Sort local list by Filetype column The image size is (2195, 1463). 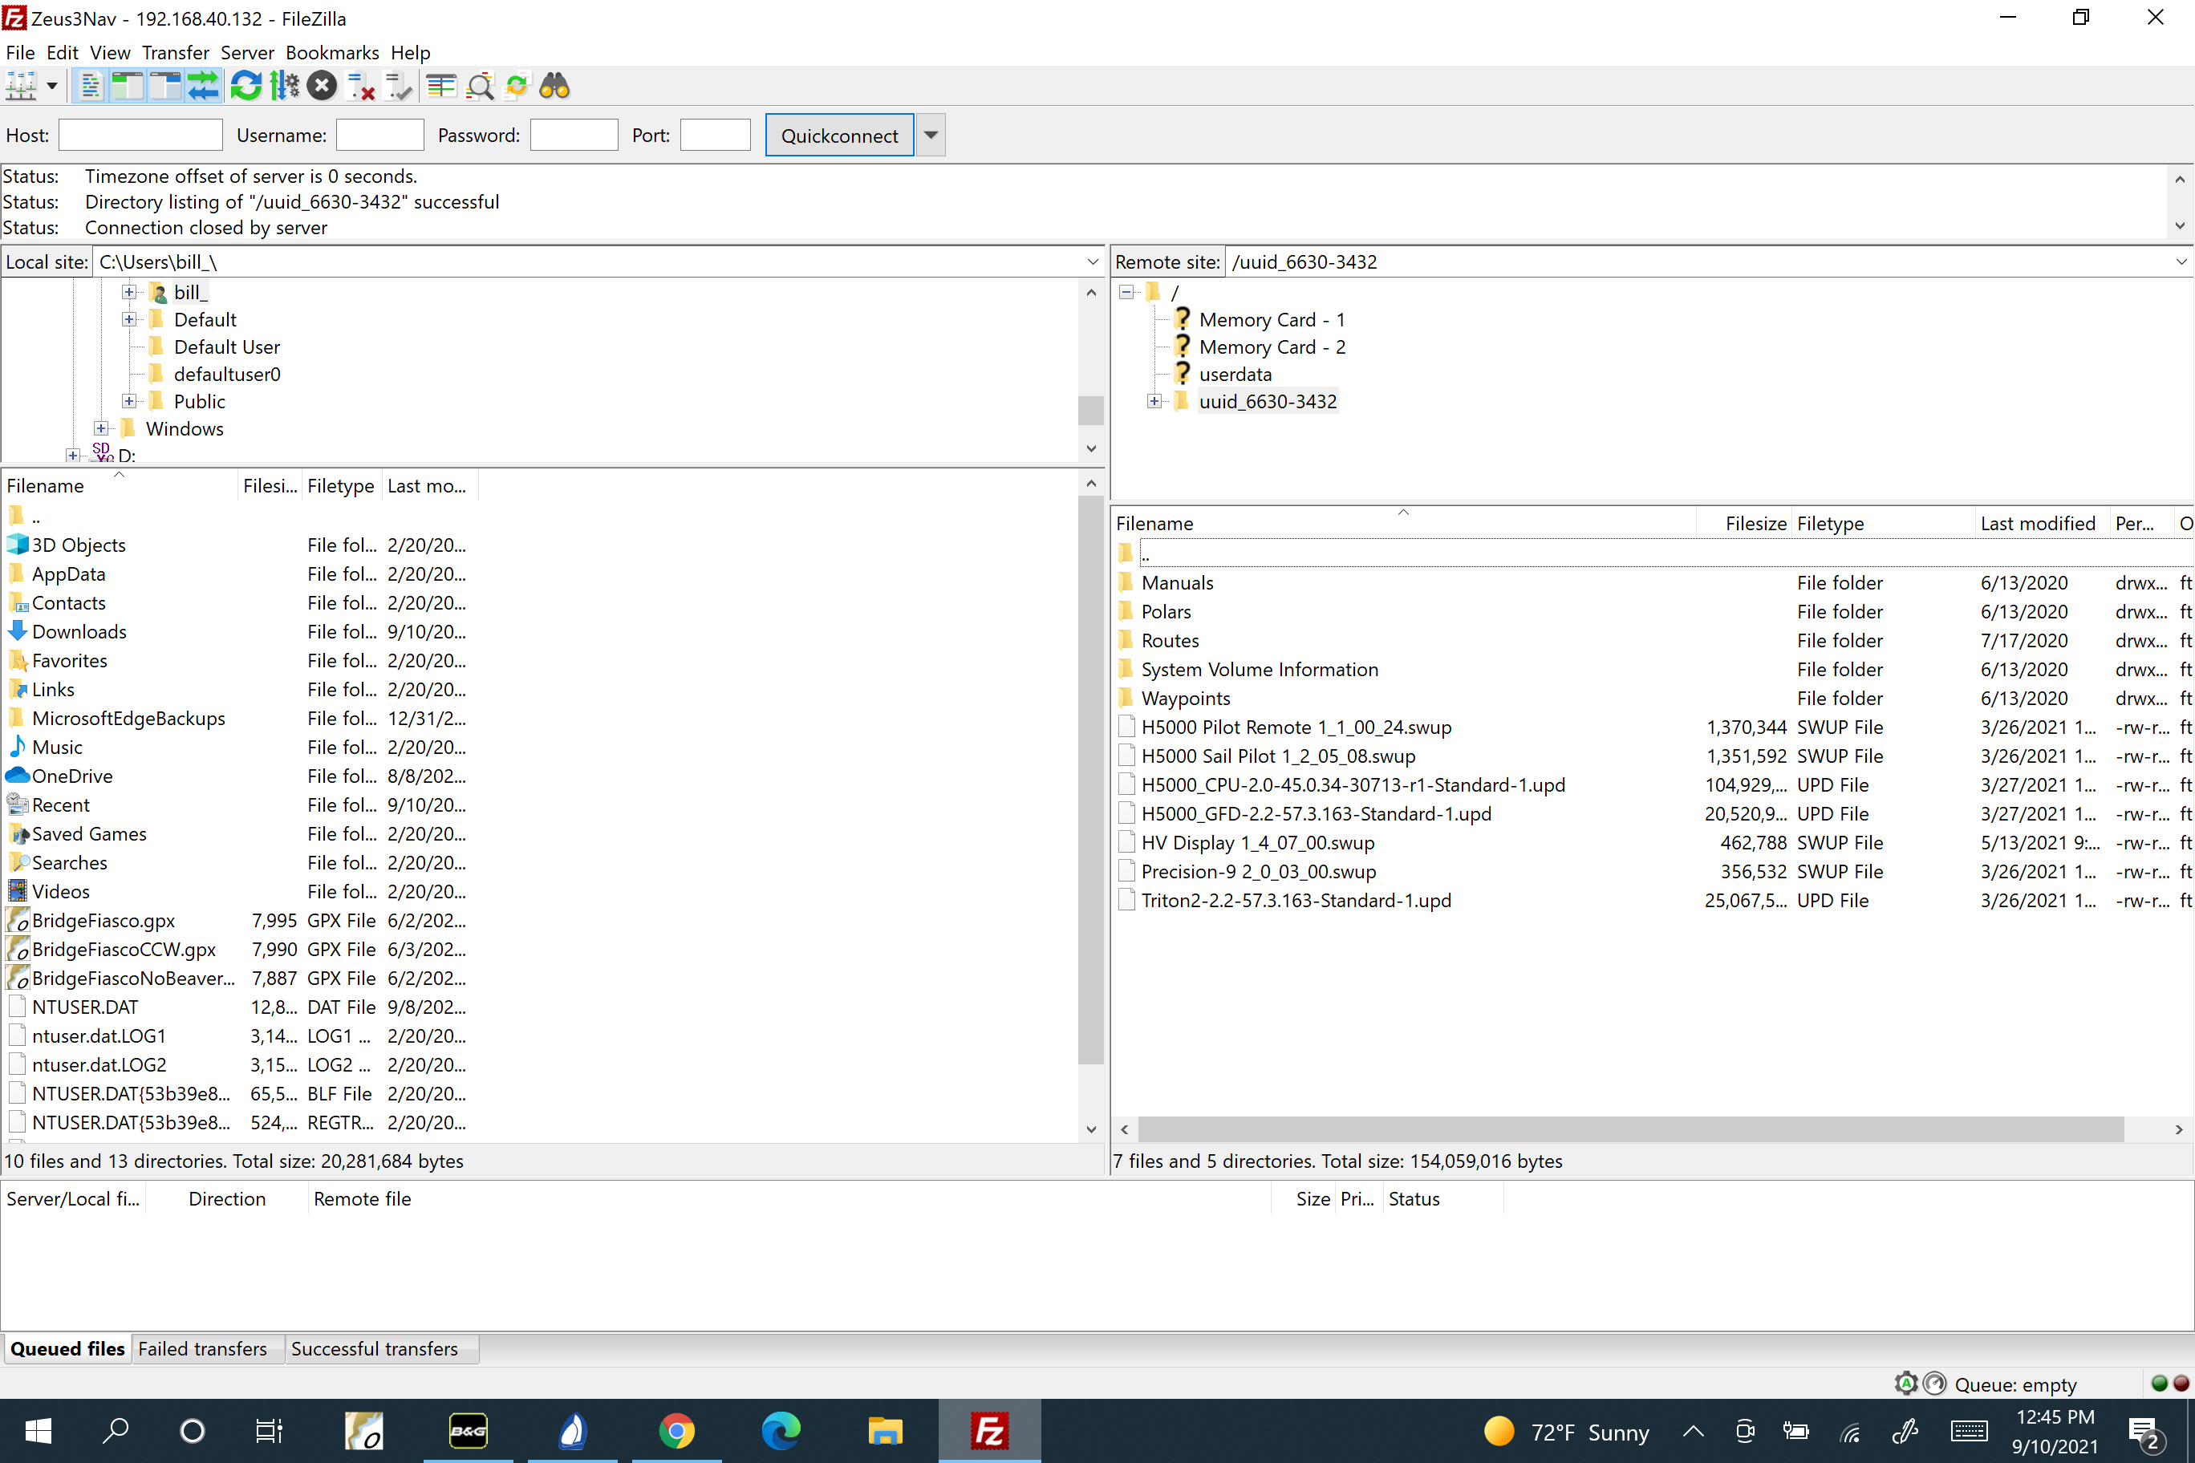(341, 486)
